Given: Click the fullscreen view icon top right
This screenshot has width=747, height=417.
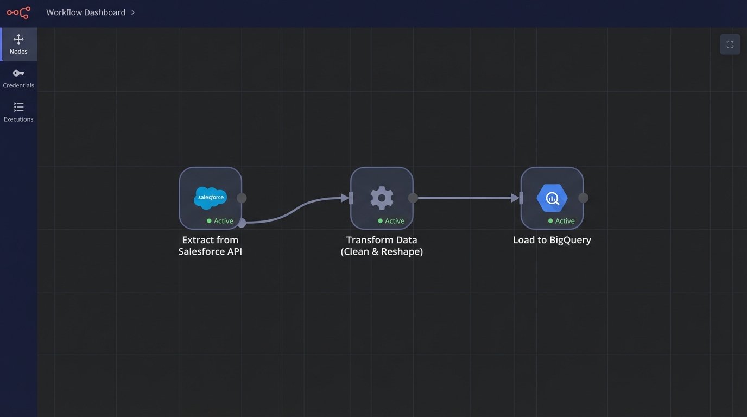Looking at the screenshot, I should pyautogui.click(x=730, y=44).
